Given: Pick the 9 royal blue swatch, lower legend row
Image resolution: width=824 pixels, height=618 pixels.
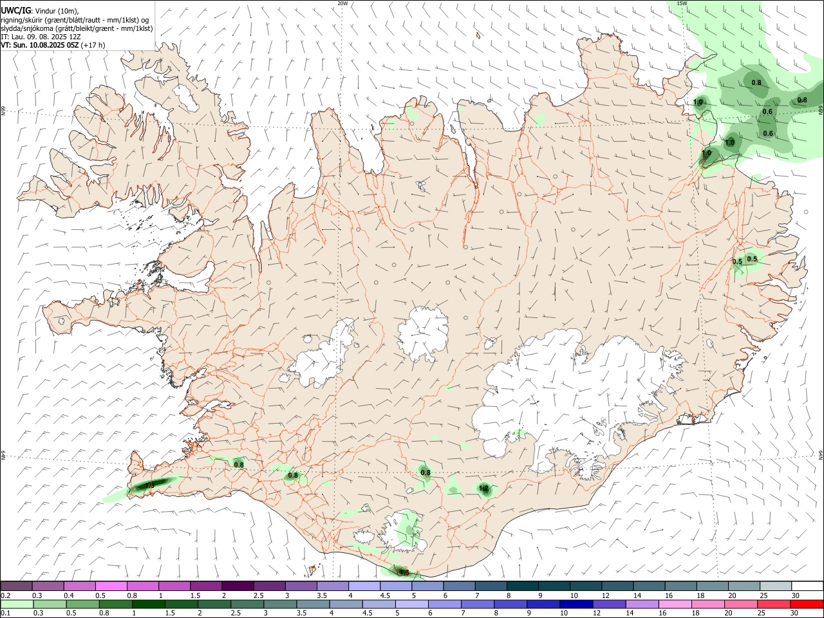Looking at the screenshot, I should point(543,604).
